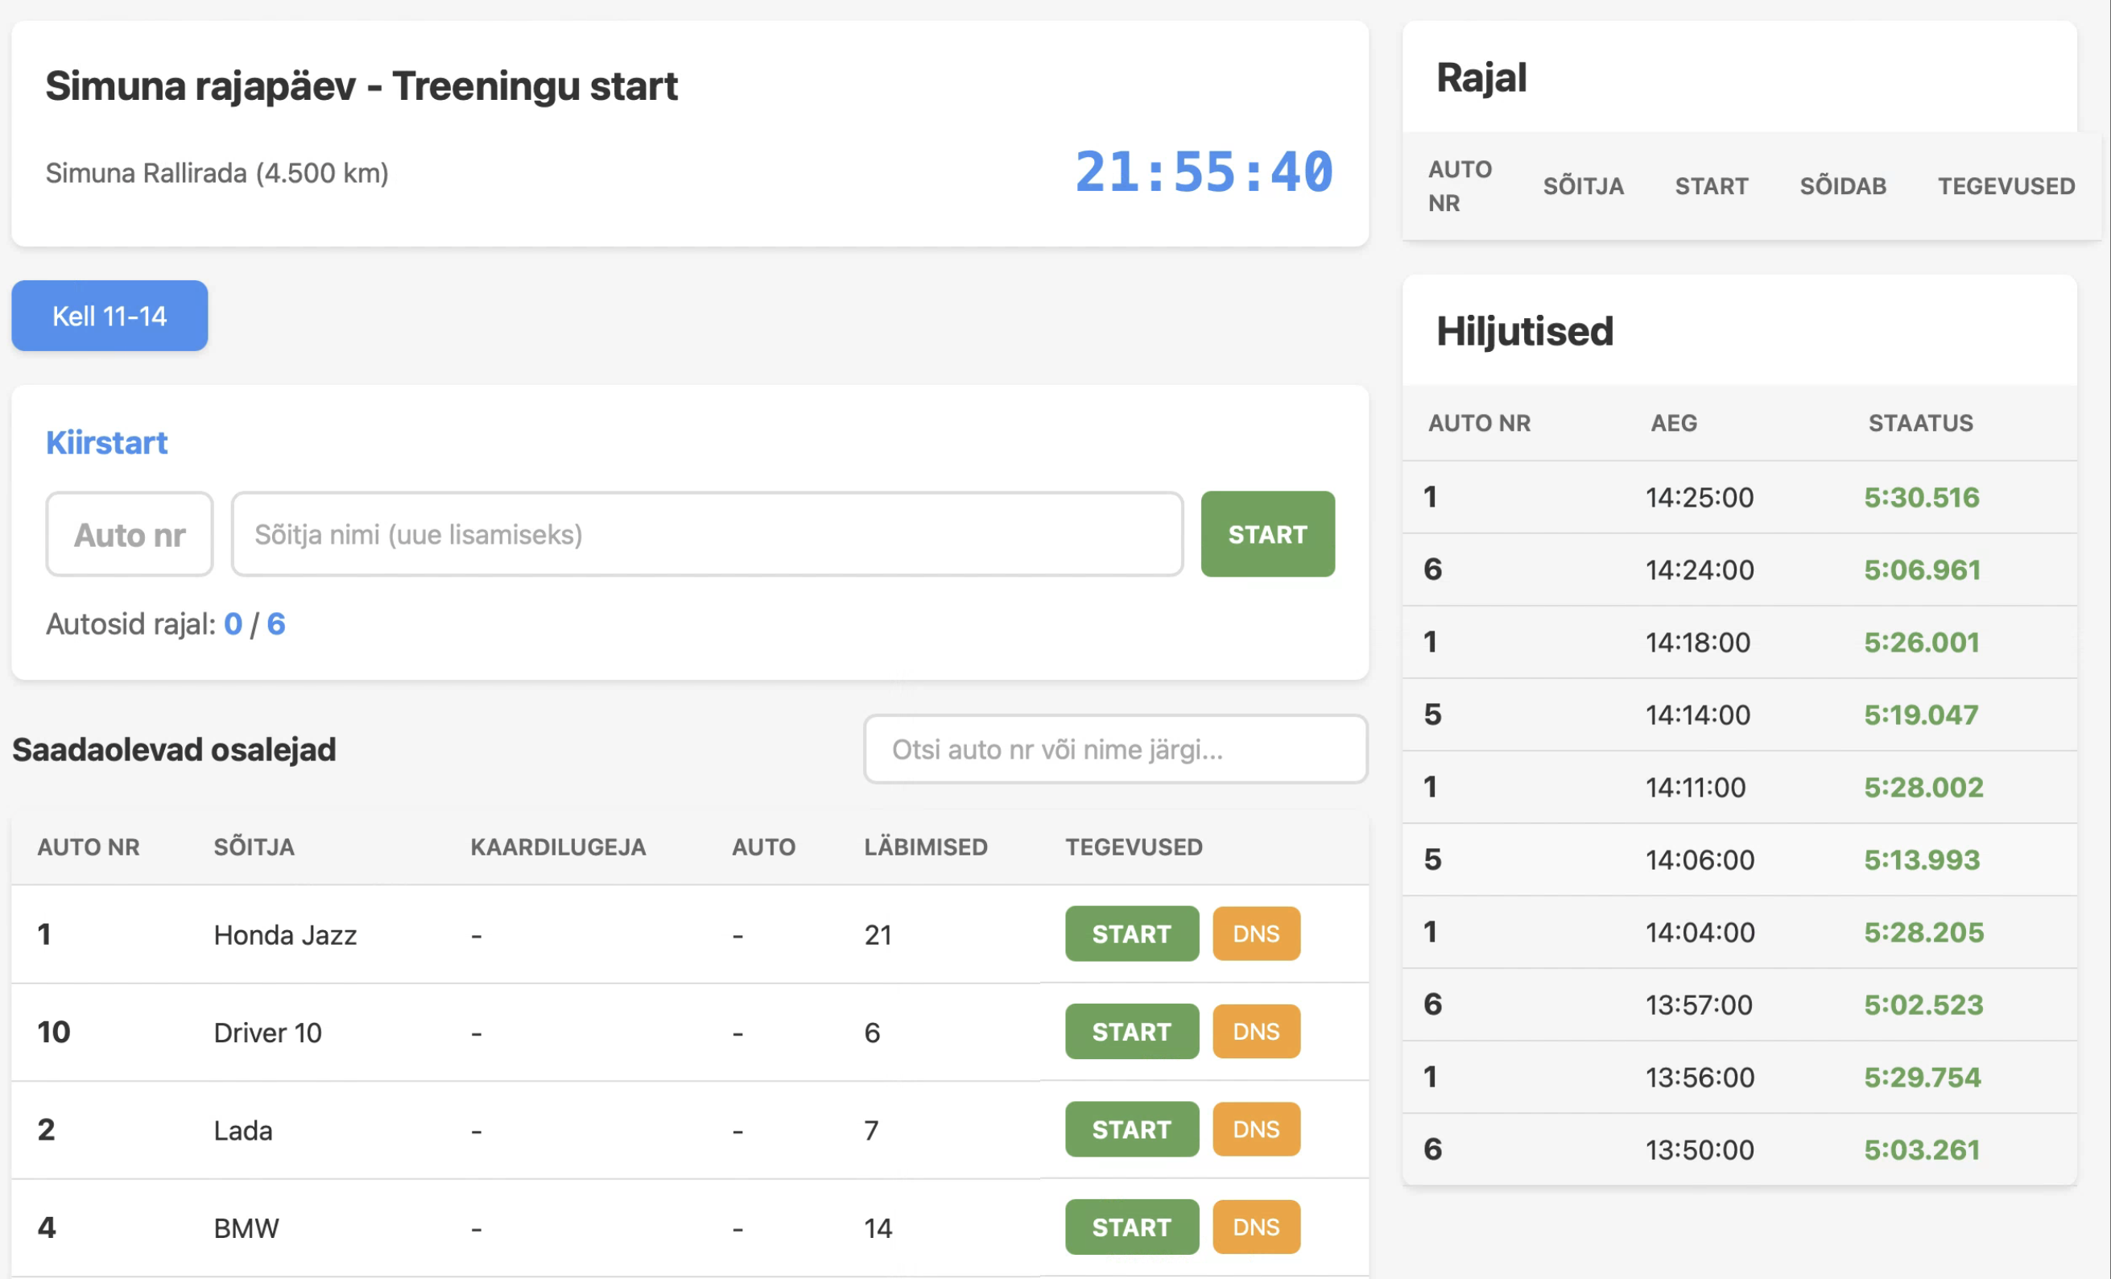Click the SÕIDAB column header in Rajal
This screenshot has height=1279, width=2111.
coord(1842,186)
